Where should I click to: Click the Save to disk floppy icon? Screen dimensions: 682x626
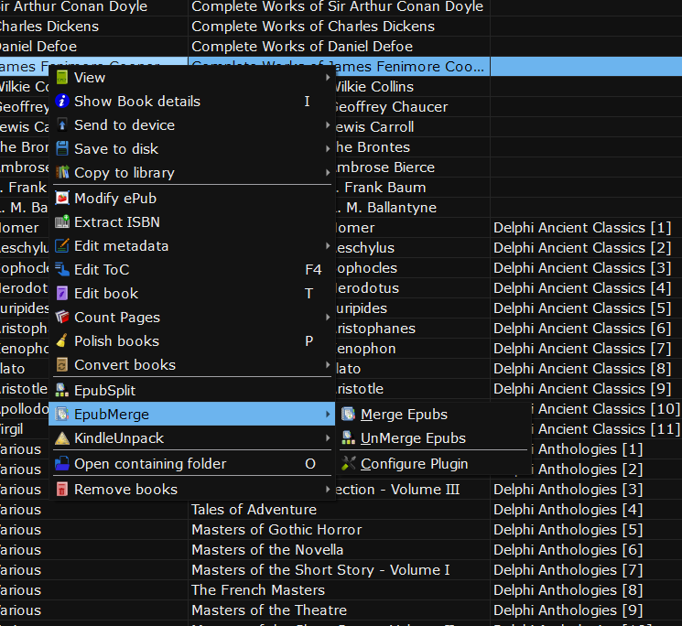pyautogui.click(x=62, y=148)
